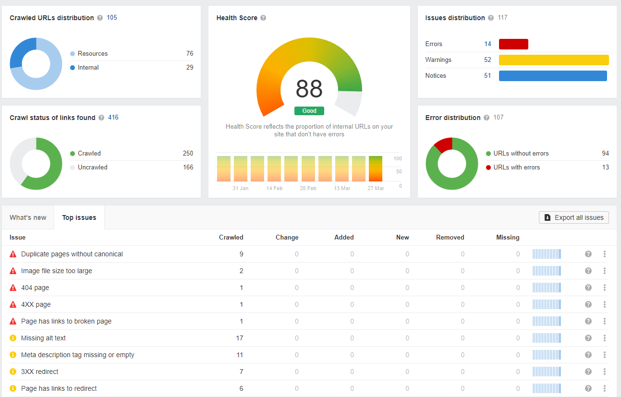Select URLs with errors legend entry
621x397 pixels.
(x=513, y=167)
